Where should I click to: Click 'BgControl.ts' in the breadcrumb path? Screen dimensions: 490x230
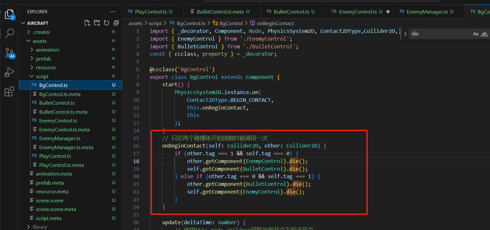[190, 23]
